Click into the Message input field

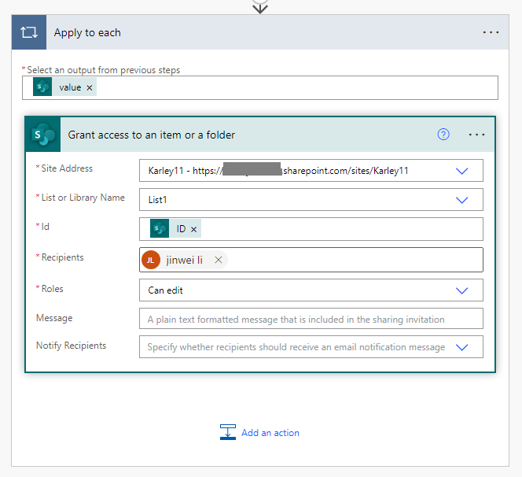point(311,319)
